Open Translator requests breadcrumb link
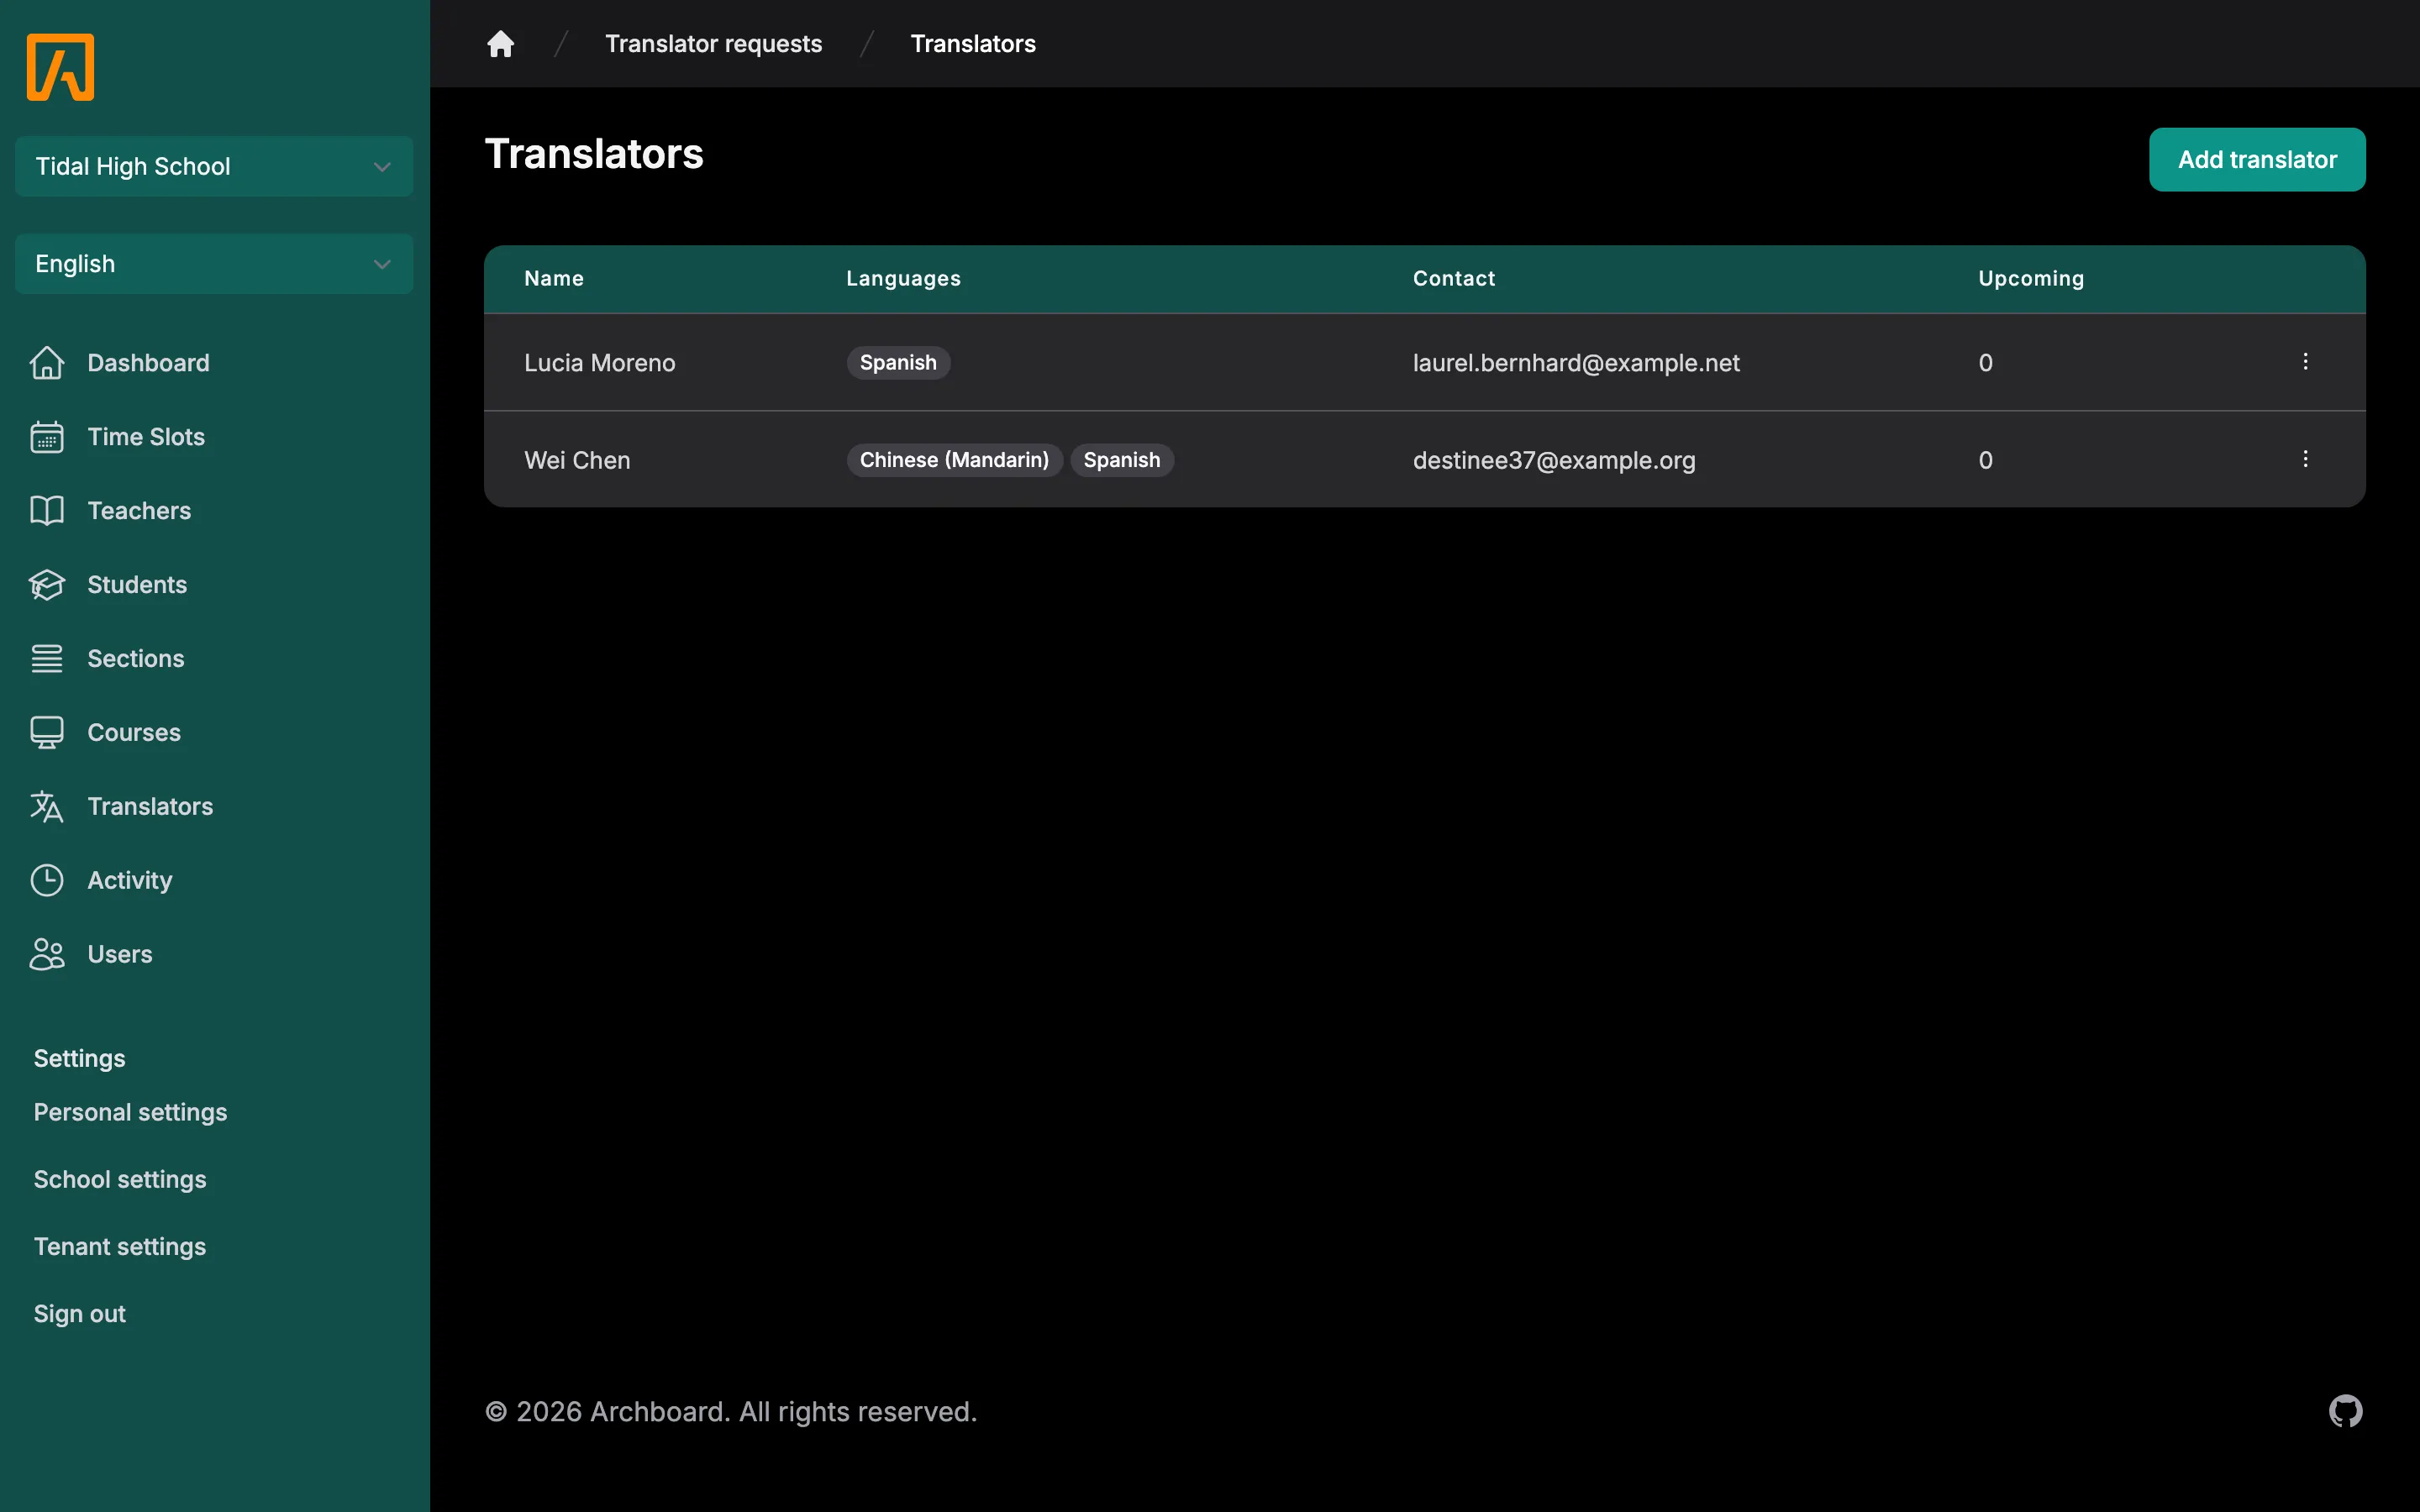Image resolution: width=2420 pixels, height=1512 pixels. [713, 44]
